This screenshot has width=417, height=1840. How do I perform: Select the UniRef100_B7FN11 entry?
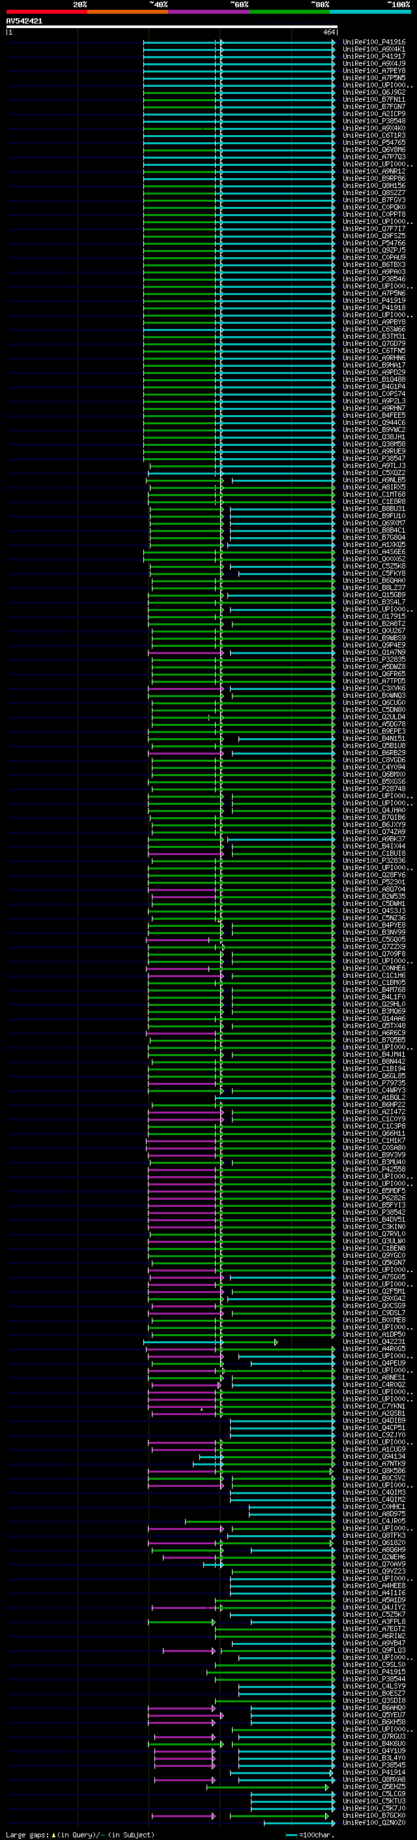[374, 99]
